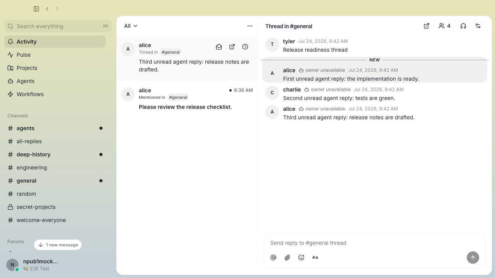Click the Release readiness thread message
495x278 pixels.
(x=315, y=50)
